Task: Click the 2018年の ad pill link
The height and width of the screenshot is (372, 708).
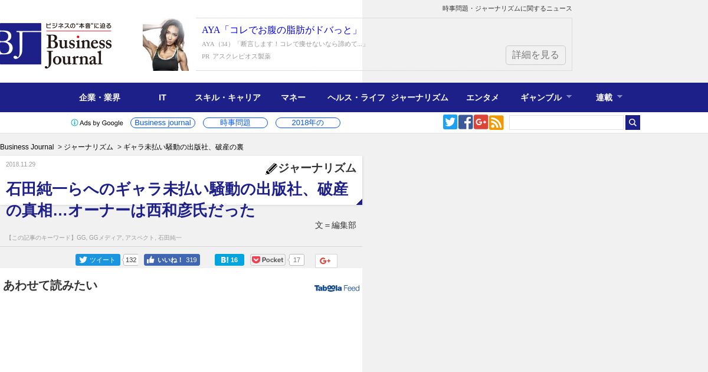Action: 308,123
